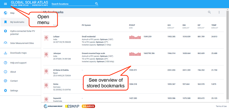Open the three-dot more options menu

click(219, 12)
